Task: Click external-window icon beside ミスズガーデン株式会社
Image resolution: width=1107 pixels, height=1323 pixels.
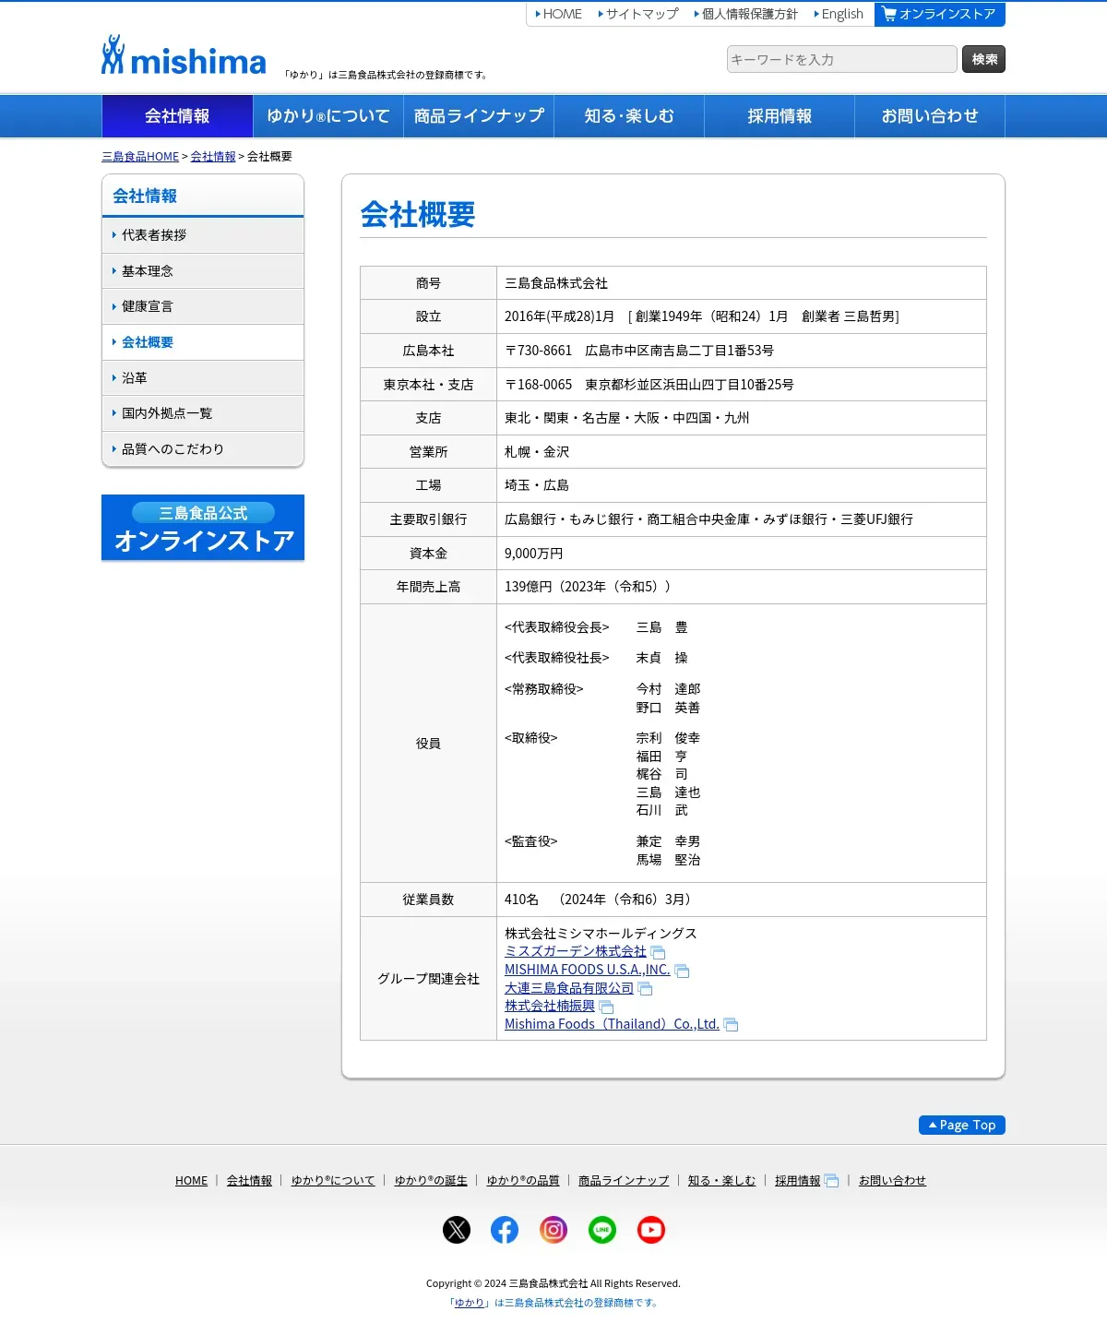Action: point(658,952)
